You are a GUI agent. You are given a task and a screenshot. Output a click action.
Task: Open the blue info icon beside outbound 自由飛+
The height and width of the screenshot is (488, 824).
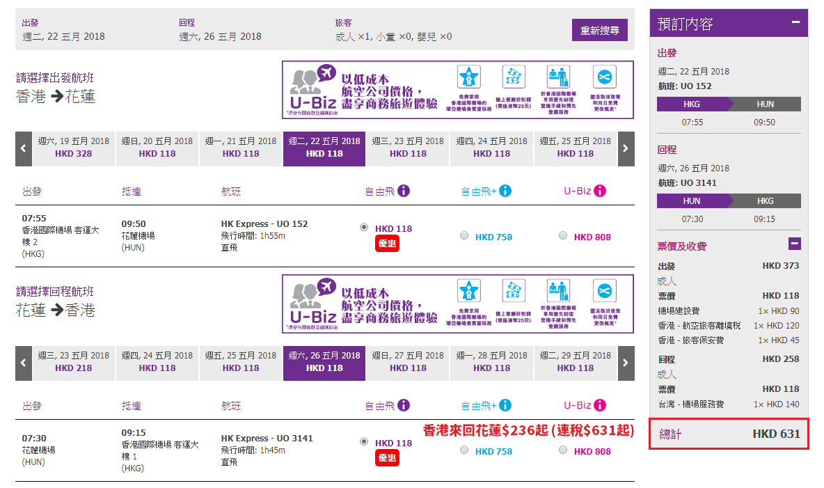pyautogui.click(x=505, y=191)
